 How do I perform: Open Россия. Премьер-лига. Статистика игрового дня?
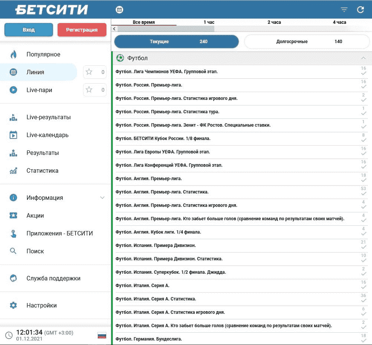tap(240, 98)
